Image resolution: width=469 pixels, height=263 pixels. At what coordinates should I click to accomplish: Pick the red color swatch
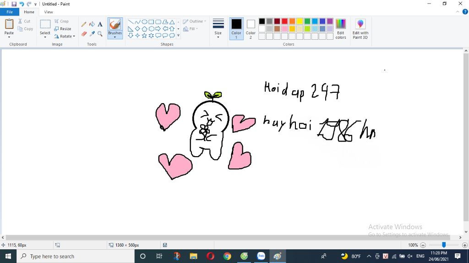coord(284,21)
